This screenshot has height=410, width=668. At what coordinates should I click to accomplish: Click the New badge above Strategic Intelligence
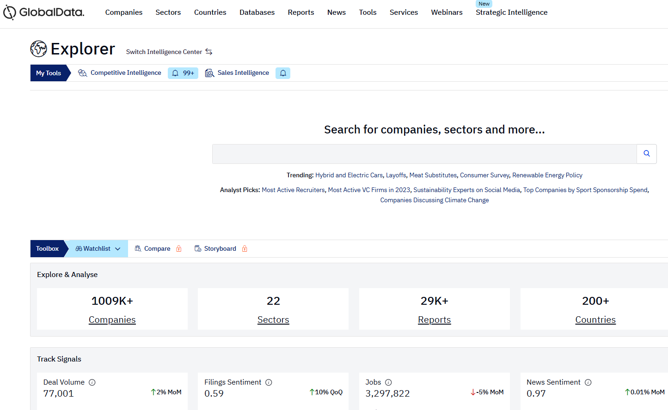tap(484, 4)
